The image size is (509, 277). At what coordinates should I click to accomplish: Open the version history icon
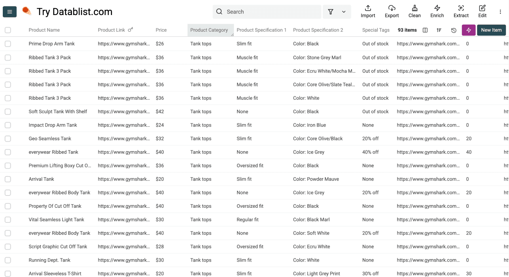(454, 30)
